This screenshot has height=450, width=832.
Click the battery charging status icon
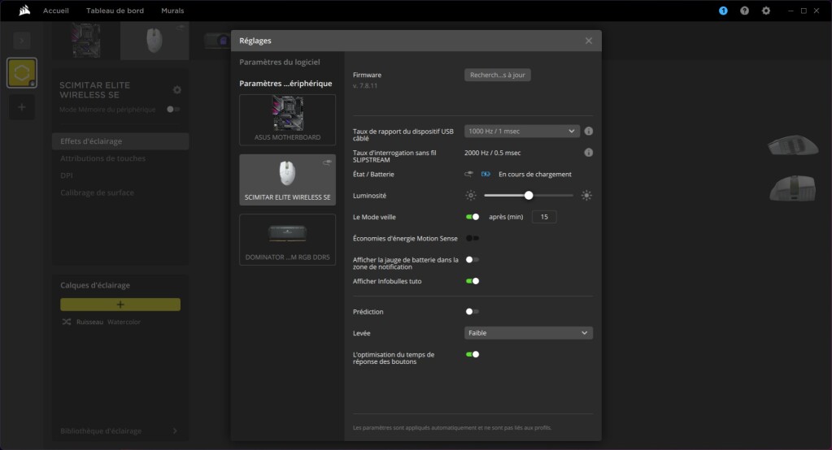pos(486,174)
